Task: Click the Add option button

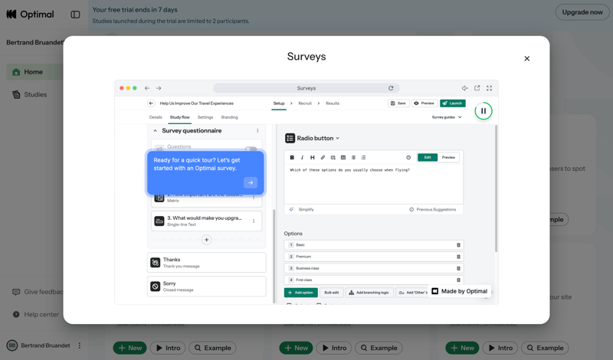Action: (x=301, y=293)
